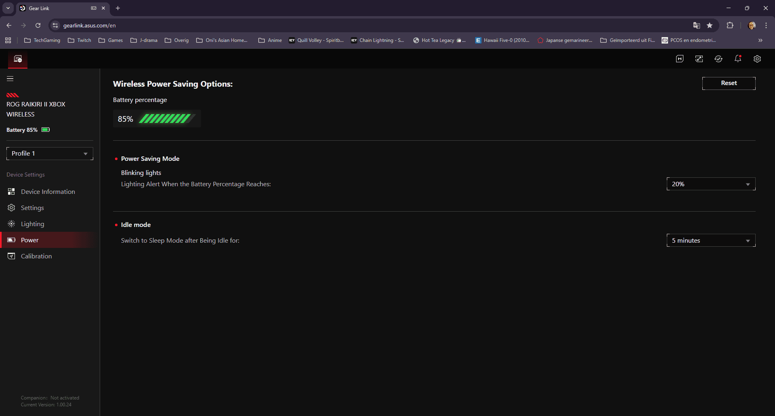Click the bookmark star in address bar
775x416 pixels.
point(710,25)
